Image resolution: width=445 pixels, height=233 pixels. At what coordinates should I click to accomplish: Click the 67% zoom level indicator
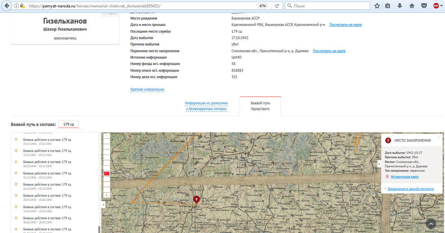coord(263,6)
